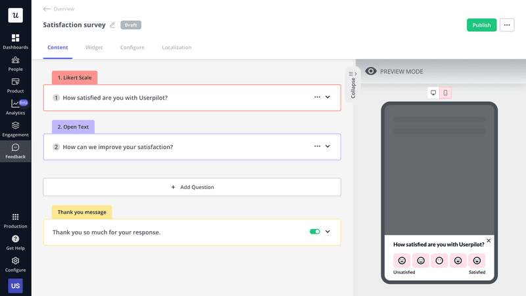
Task: Click preview question heading text
Action: point(439,244)
